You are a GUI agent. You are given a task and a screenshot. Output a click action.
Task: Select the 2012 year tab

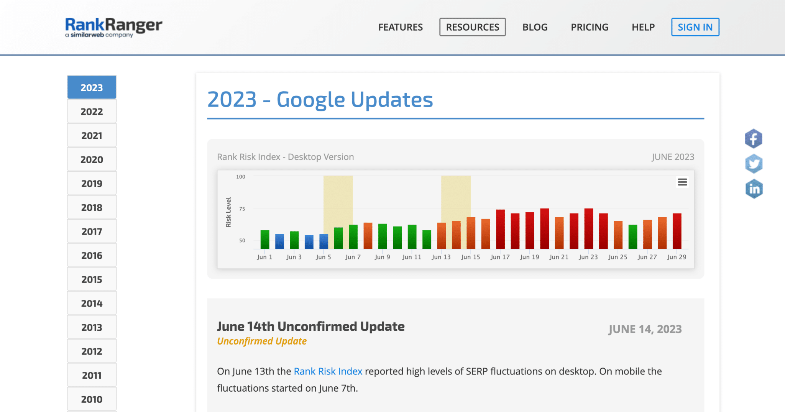click(92, 351)
